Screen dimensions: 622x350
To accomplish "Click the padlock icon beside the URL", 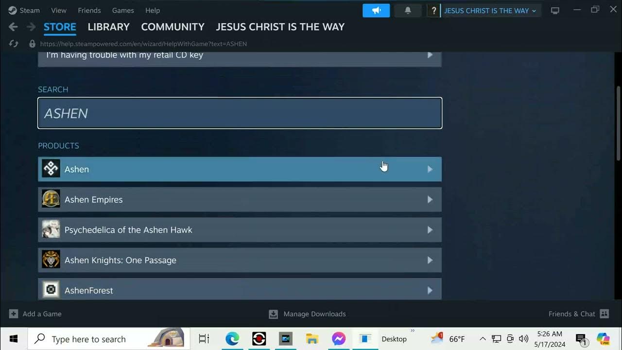I will [x=33, y=44].
